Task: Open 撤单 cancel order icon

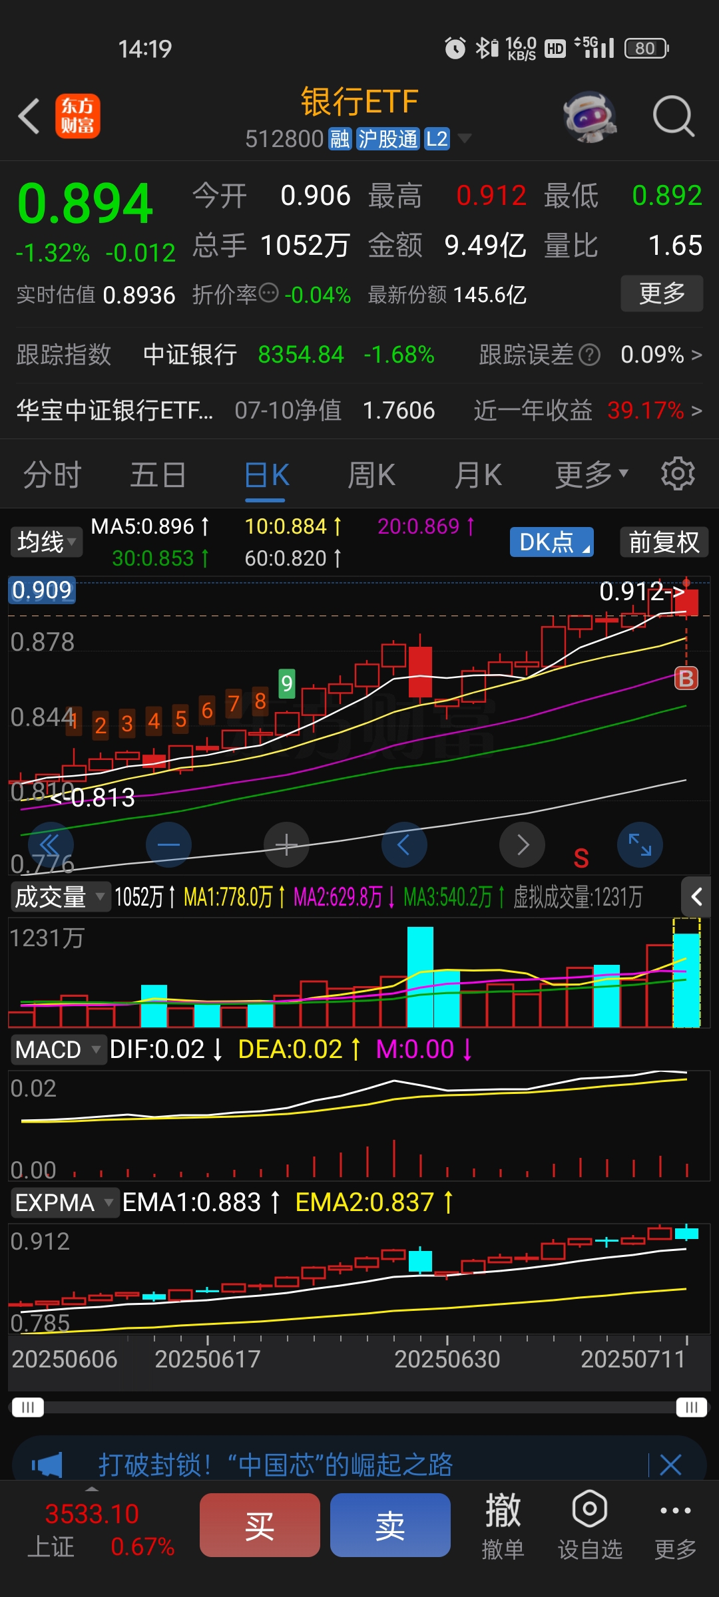Action: pyautogui.click(x=503, y=1525)
